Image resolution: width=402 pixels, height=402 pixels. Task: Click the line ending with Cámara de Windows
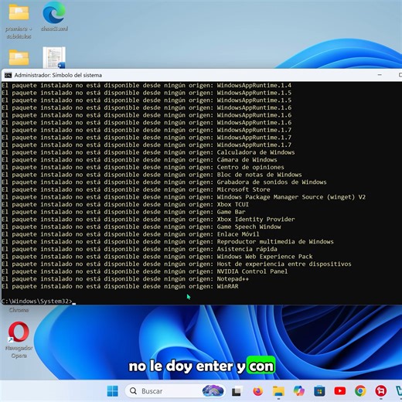(x=139, y=160)
